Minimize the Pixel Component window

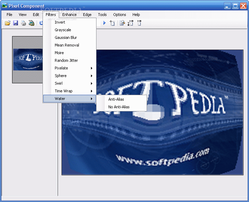(x=227, y=6)
